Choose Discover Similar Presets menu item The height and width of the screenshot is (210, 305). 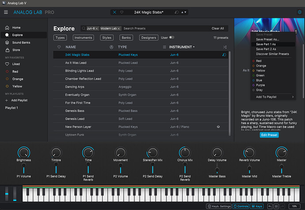coord(272,54)
